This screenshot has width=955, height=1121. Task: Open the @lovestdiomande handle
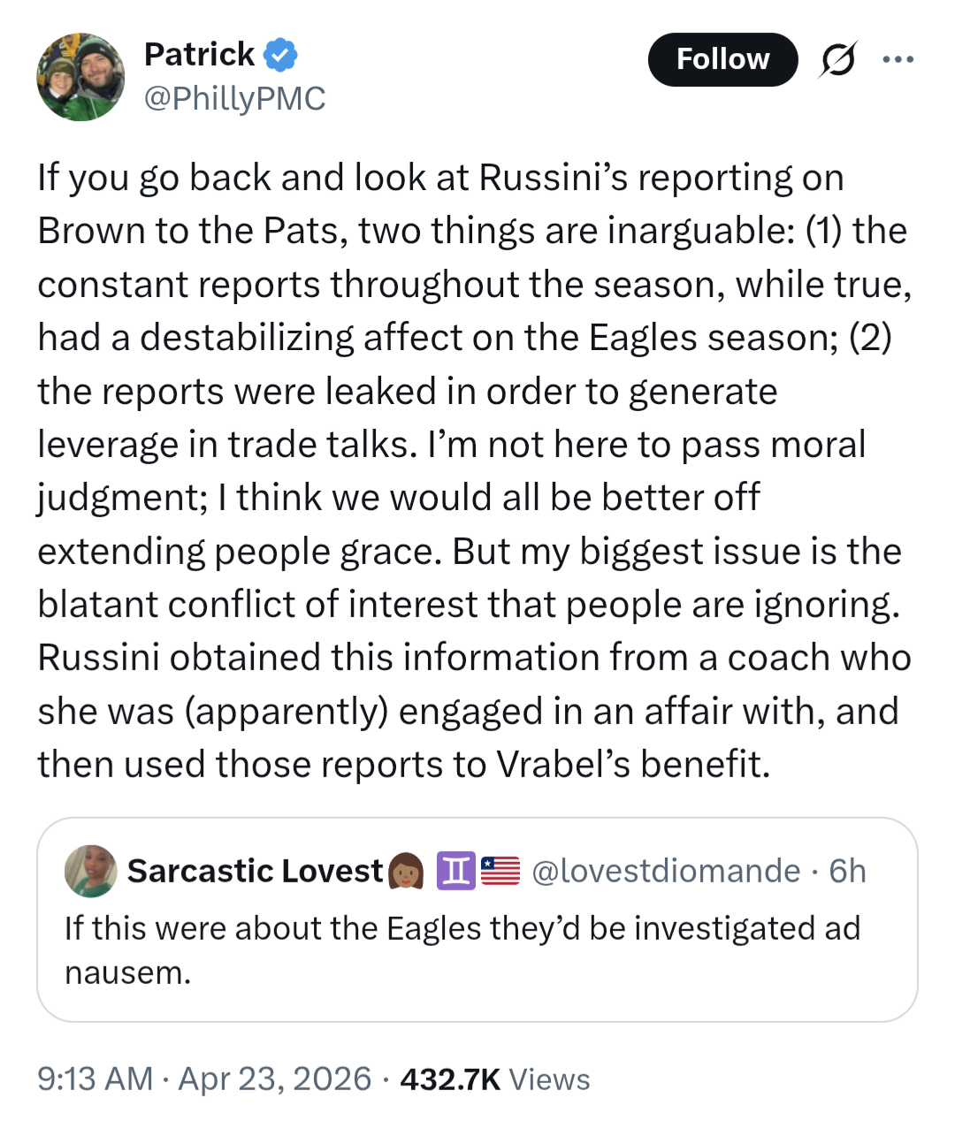[666, 871]
